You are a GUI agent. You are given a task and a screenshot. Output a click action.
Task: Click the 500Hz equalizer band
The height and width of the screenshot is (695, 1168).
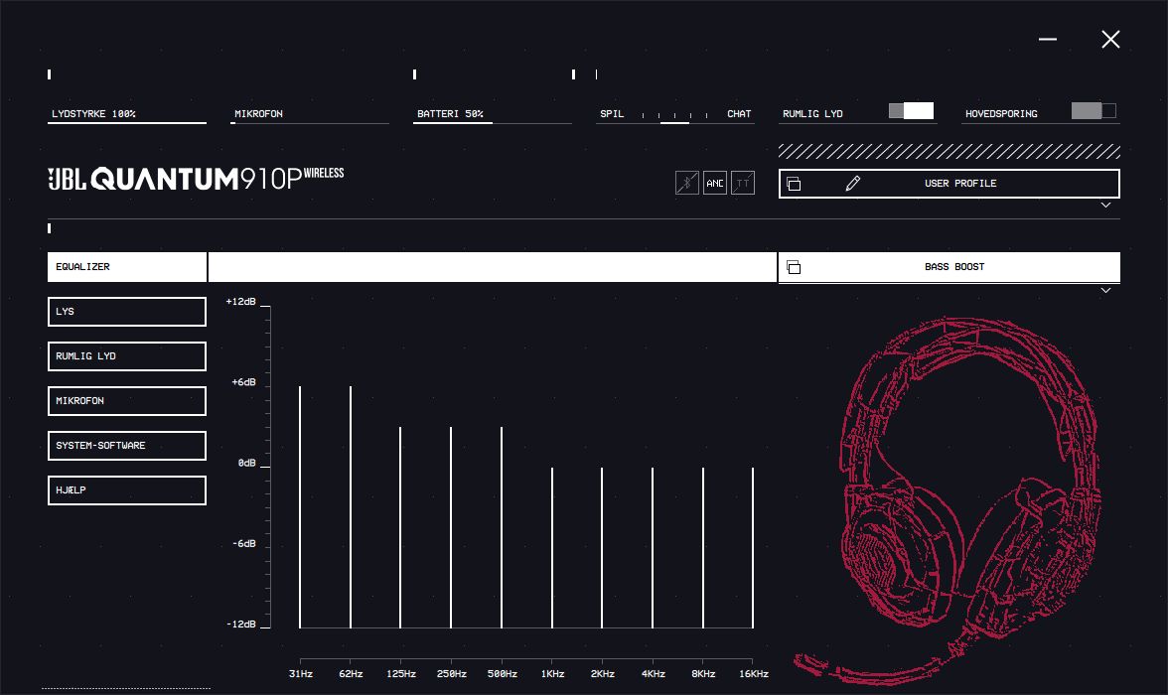[x=503, y=527]
